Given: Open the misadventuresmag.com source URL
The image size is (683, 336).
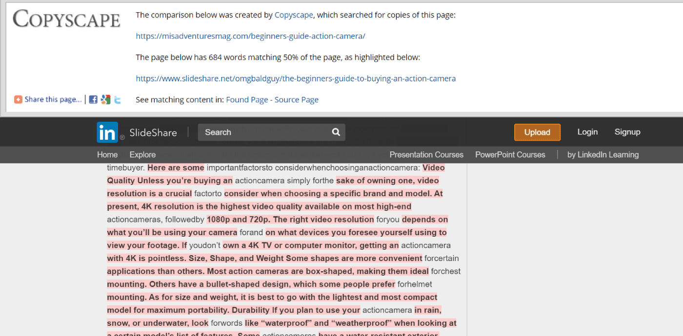Looking at the screenshot, I should tap(250, 36).
